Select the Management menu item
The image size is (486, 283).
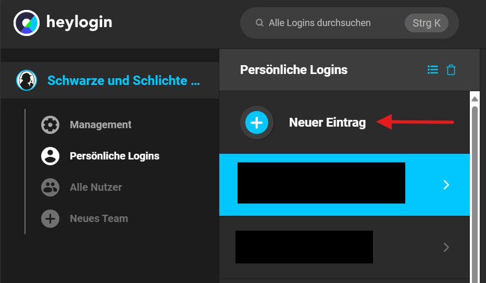(x=101, y=125)
